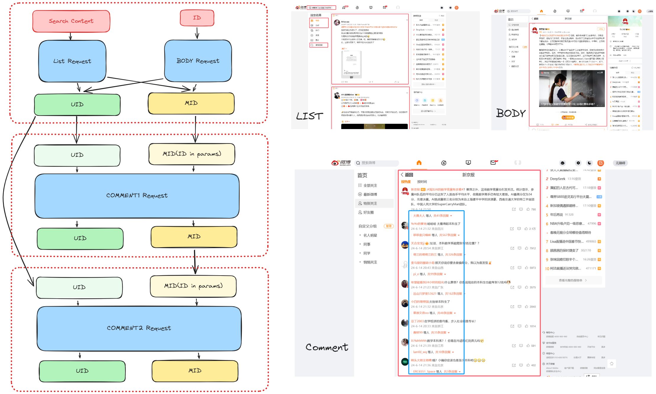Click like icon showing 790 on 新京报 post
656x394 pixels.
click(528, 209)
